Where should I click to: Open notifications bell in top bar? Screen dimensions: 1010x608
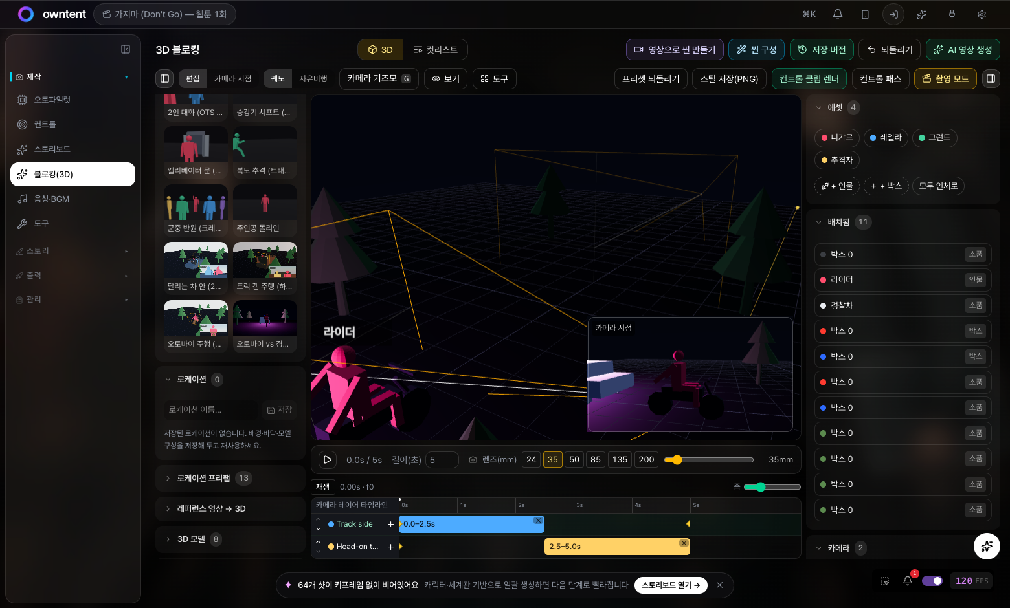(x=838, y=14)
